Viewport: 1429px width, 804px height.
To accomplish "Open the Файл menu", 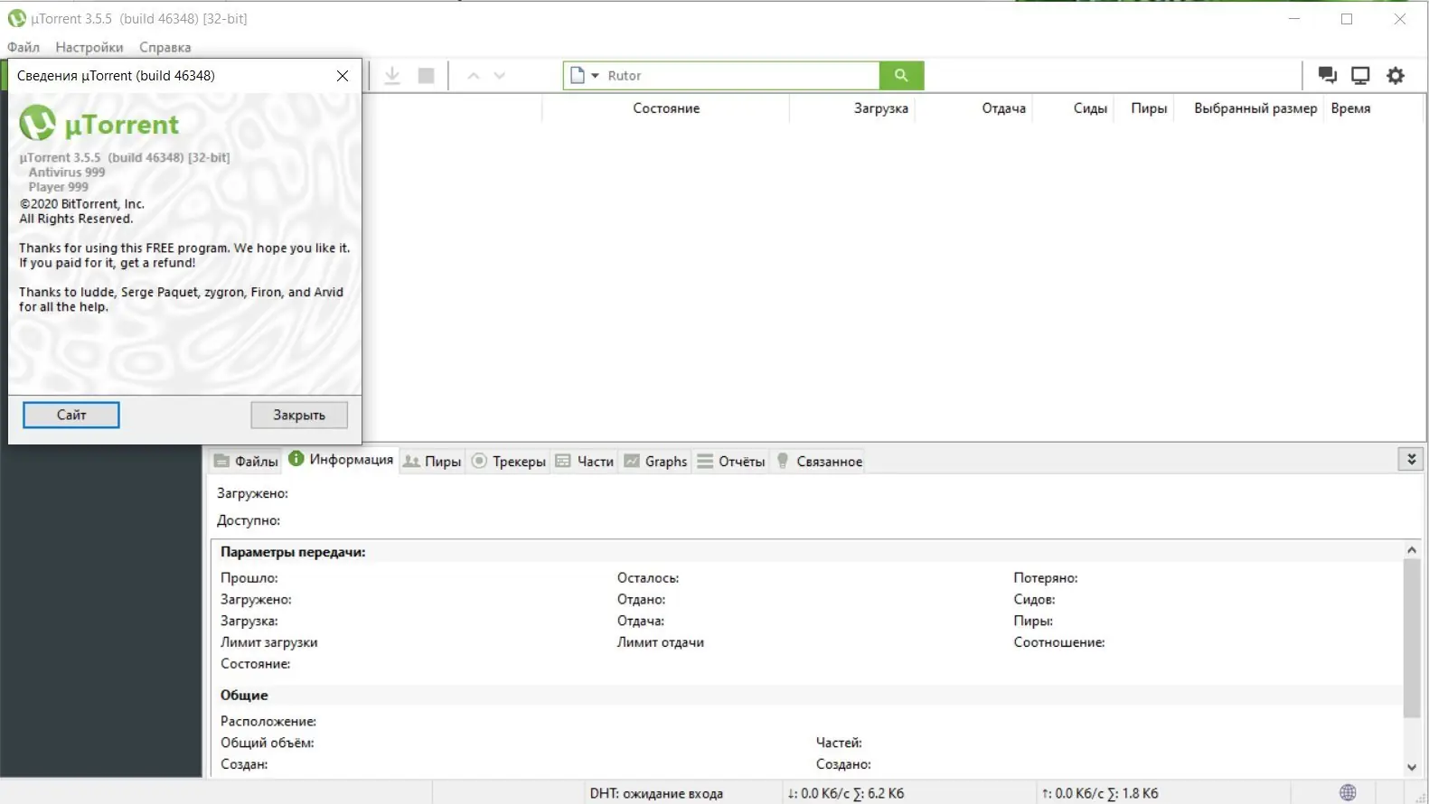I will coord(24,47).
